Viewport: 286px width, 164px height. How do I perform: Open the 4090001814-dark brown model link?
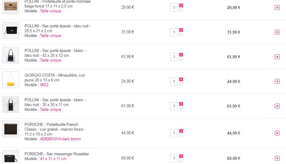pyautogui.click(x=60, y=139)
